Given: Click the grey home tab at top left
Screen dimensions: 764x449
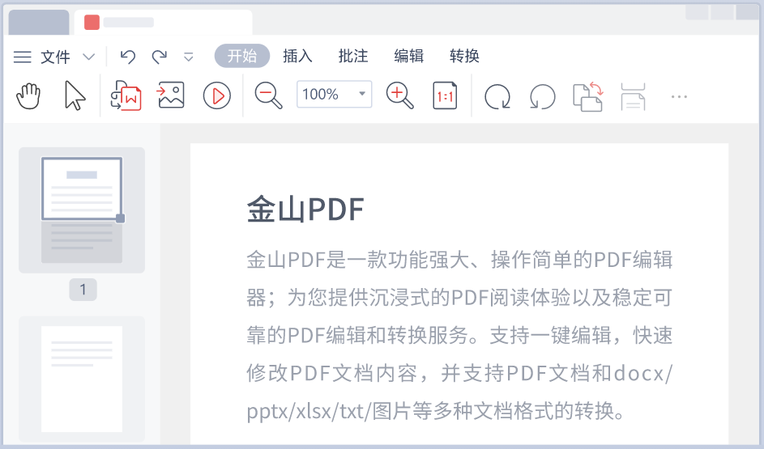Looking at the screenshot, I should pos(39,23).
